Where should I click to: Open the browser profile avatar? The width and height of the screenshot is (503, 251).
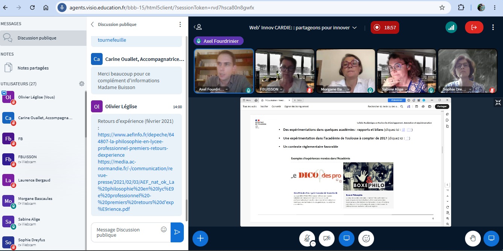click(x=481, y=8)
